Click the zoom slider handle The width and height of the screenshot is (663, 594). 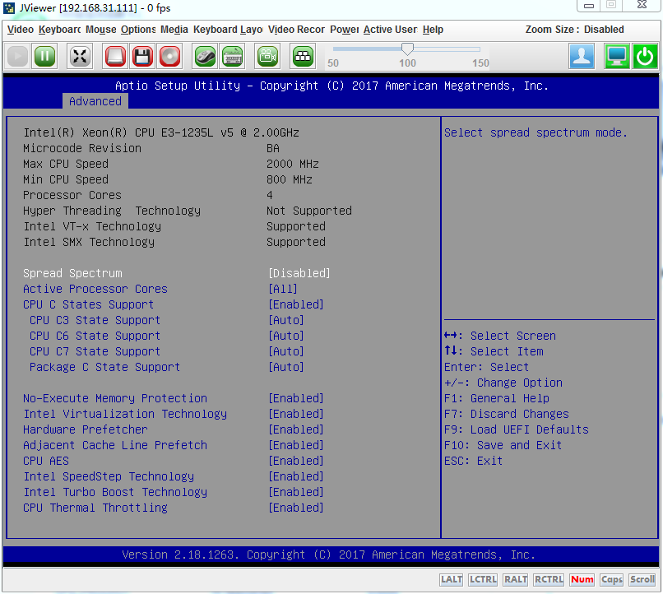pyautogui.click(x=407, y=49)
